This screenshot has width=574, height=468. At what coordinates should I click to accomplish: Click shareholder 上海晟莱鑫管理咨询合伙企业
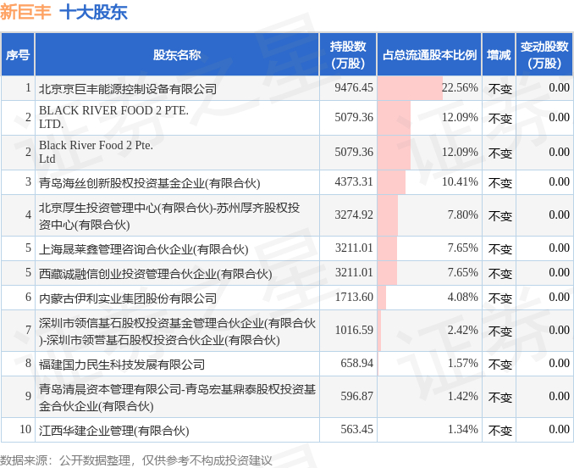pos(144,249)
